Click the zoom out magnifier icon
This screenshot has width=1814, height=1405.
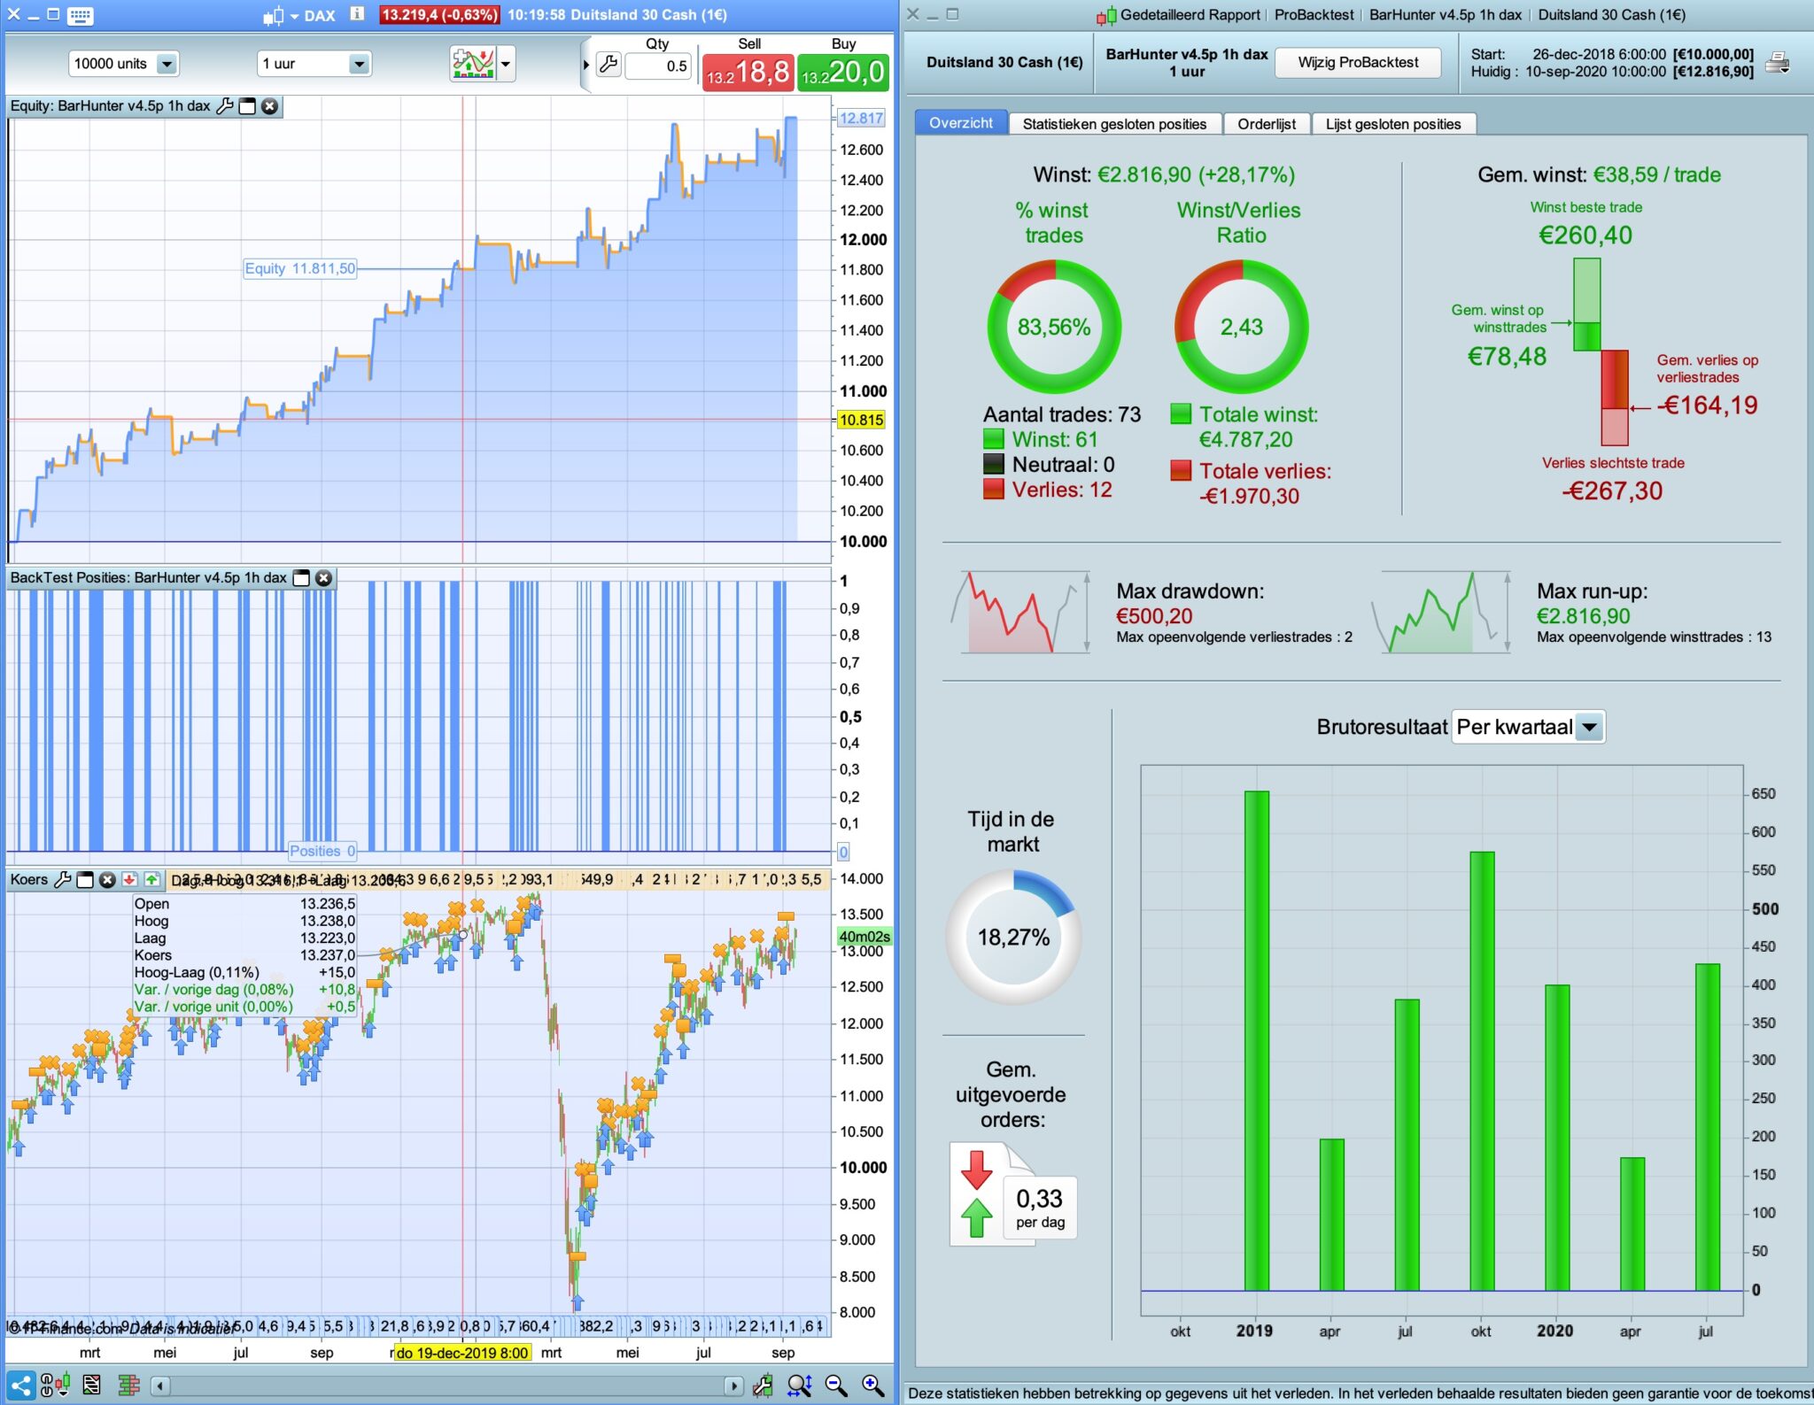(835, 1386)
